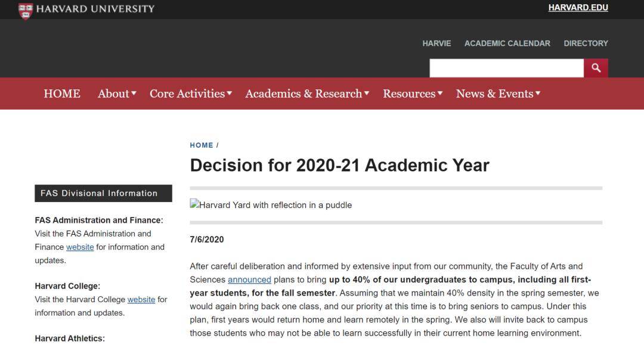Screen dimensions: 644x348
Task: Expand Core Activities dropdown arrow
Action: pos(230,94)
